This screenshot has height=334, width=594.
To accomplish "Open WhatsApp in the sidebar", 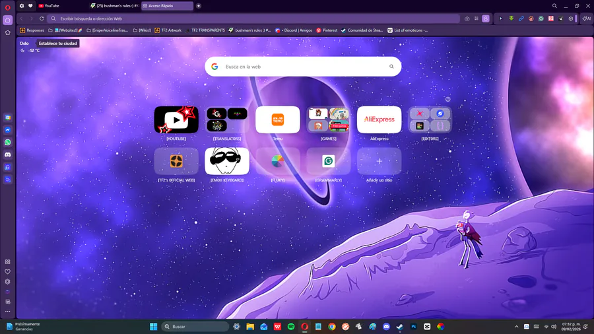I will [x=7, y=143].
